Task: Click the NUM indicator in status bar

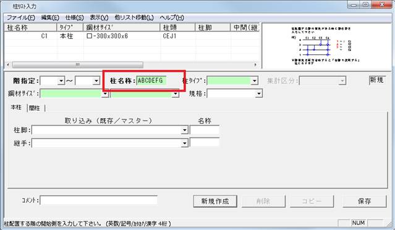Action: [359, 223]
